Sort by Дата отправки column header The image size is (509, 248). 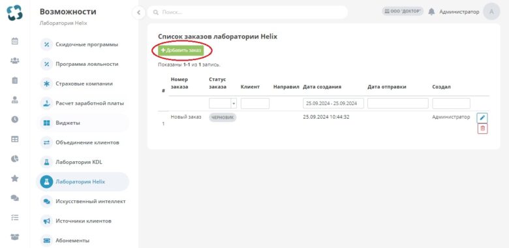(386, 87)
